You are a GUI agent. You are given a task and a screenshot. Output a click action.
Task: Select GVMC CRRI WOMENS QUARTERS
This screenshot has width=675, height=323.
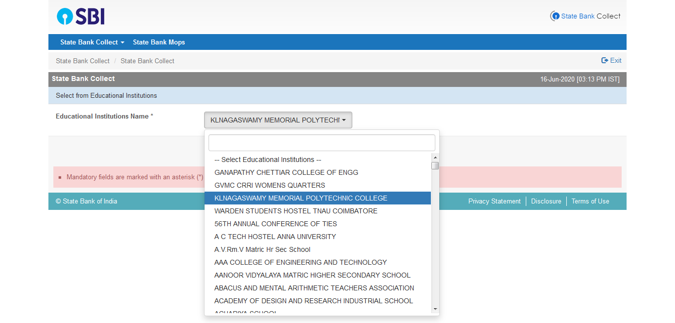[318, 185]
